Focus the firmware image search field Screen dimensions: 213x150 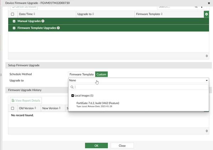coord(140,87)
